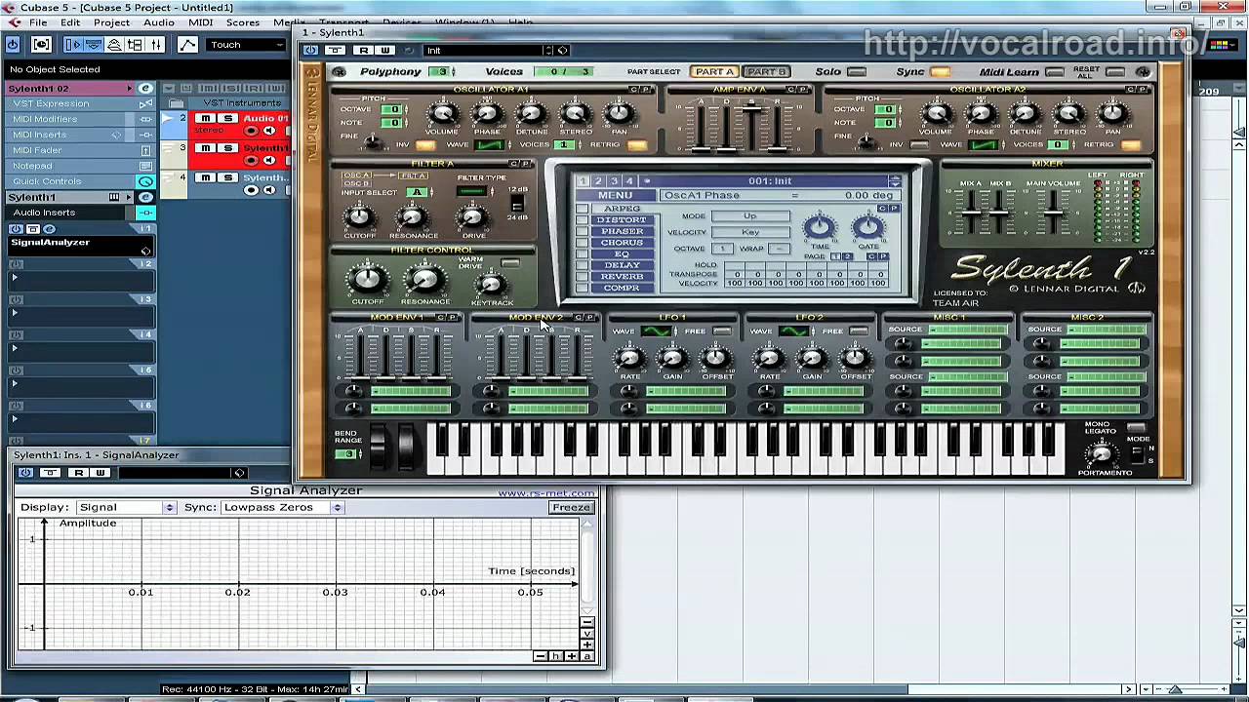This screenshot has width=1249, height=702.
Task: Click the Notepad icon in inspector
Action: pos(145,166)
